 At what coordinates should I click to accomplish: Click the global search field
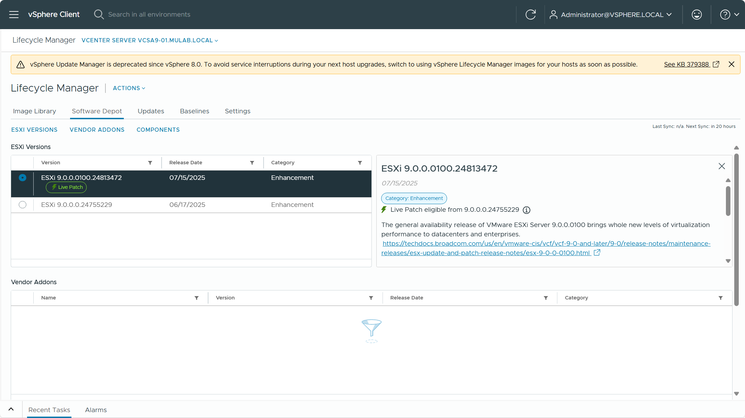point(149,15)
